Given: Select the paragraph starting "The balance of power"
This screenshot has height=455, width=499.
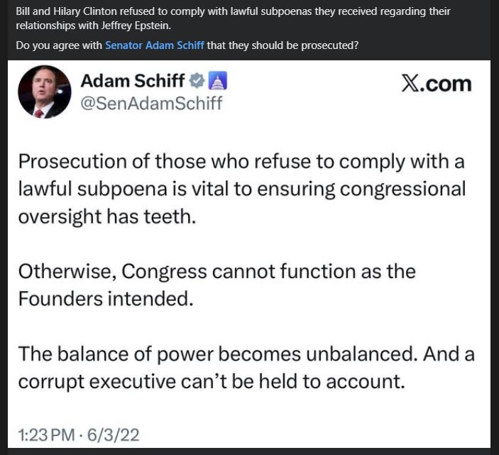Looking at the screenshot, I should tap(246, 368).
